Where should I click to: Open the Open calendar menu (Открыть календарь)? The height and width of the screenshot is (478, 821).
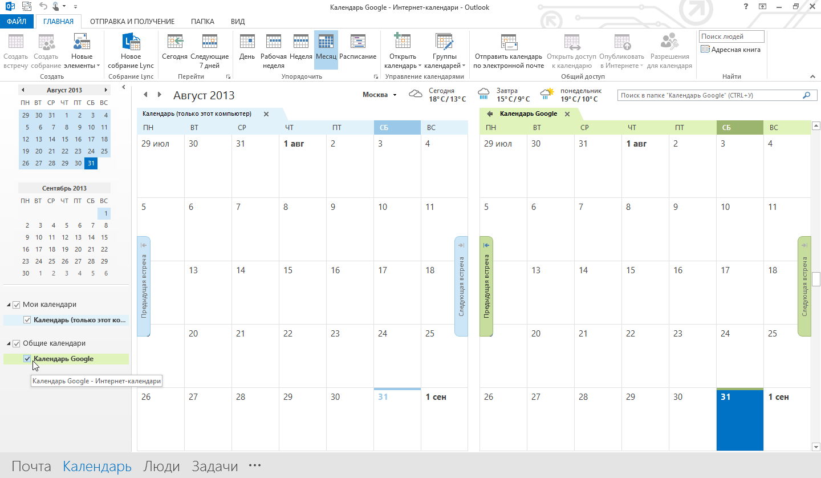[403, 51]
